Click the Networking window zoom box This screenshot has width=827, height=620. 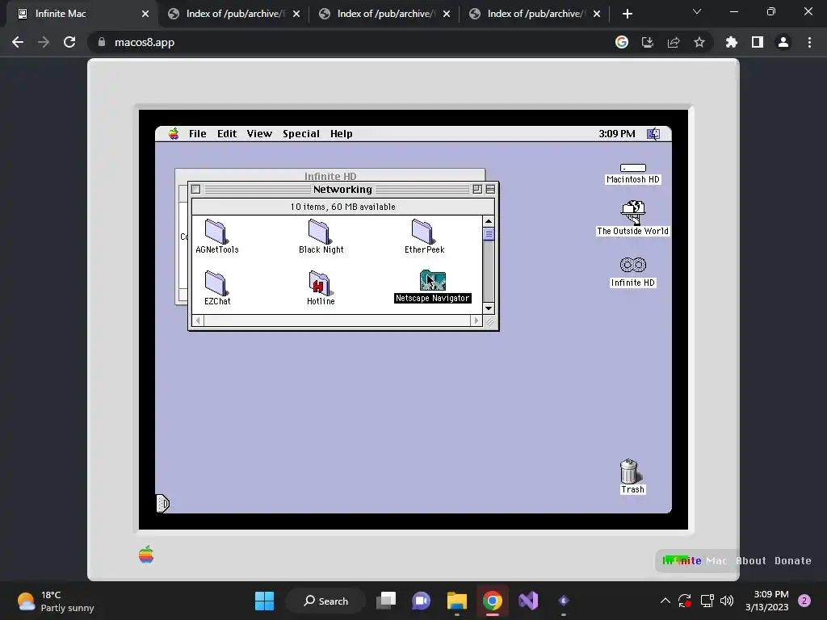coord(477,189)
